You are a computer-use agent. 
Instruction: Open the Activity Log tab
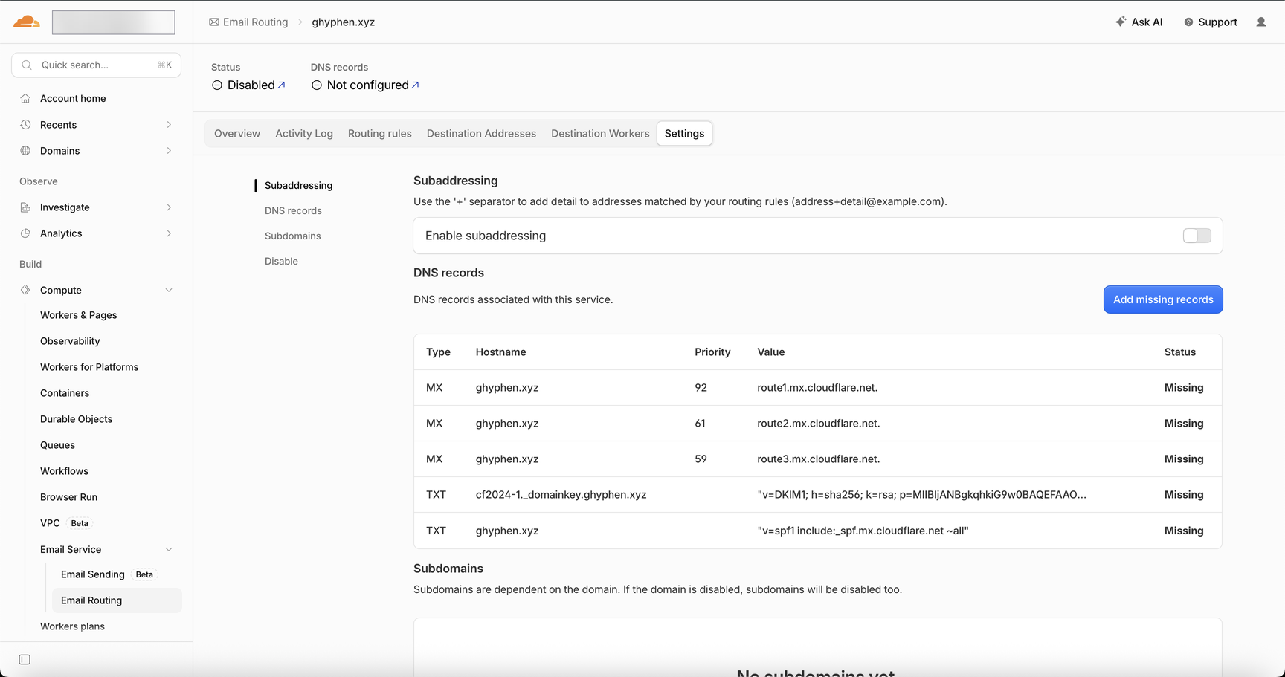[304, 134]
